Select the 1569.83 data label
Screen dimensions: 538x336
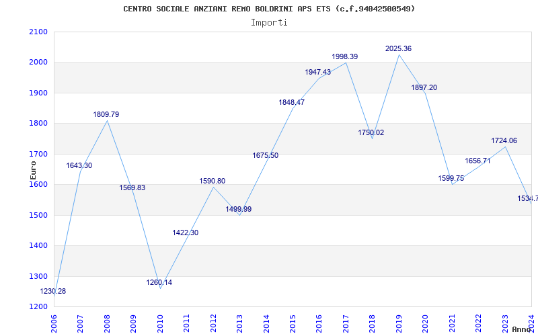click(132, 188)
